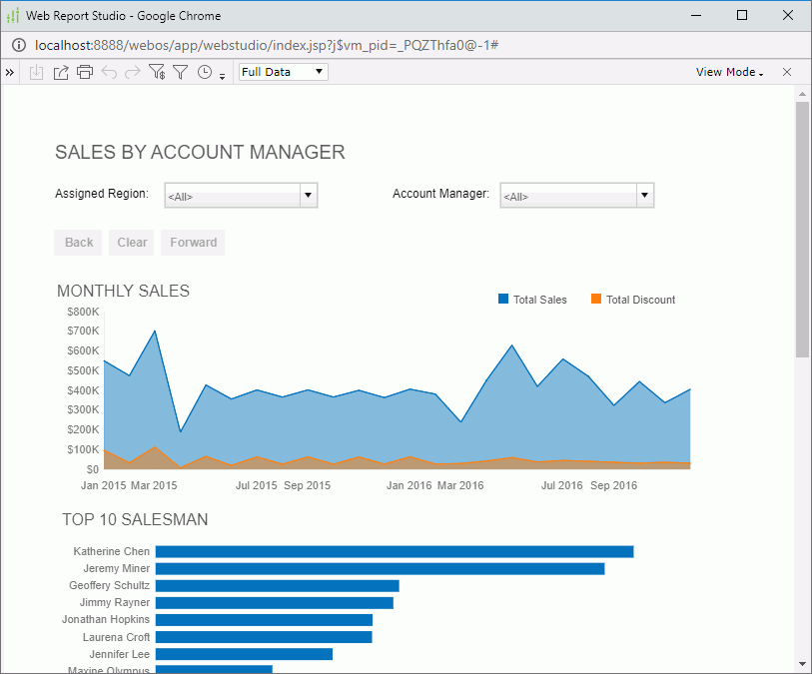
Task: Open the filter controls funnel icon
Action: tap(157, 72)
